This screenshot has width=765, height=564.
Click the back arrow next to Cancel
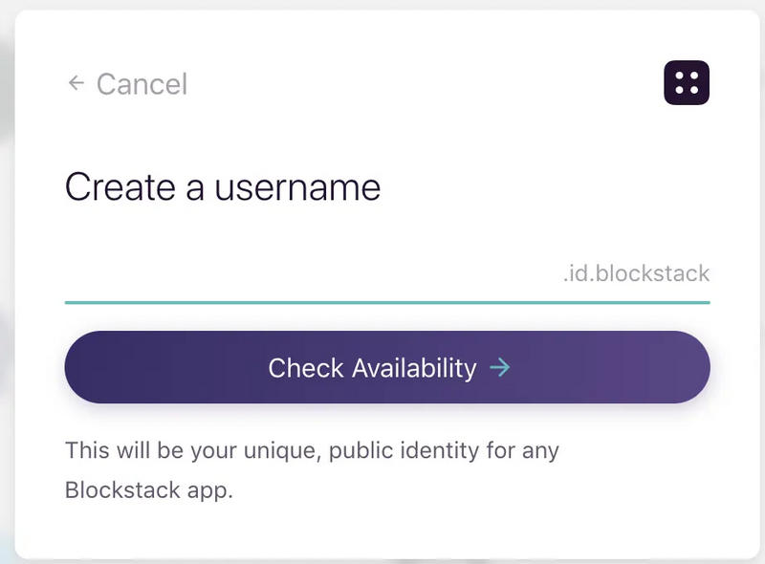tap(75, 84)
